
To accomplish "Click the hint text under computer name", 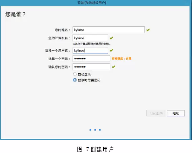I will tap(91, 44).
